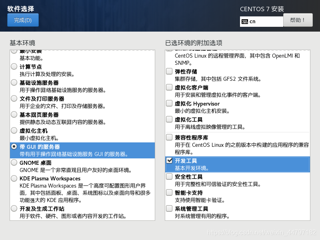Uncheck the 开发工具 checkbox
Screen dimensions: 320x240
(169, 161)
